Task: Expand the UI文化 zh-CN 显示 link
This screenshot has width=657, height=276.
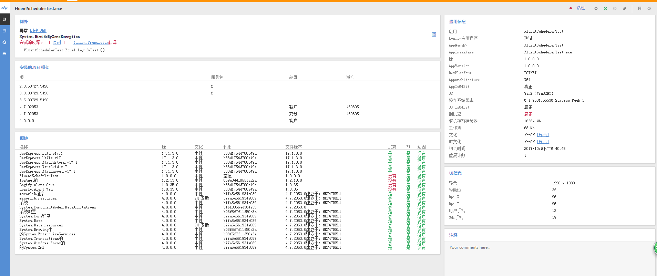Action: [543, 142]
